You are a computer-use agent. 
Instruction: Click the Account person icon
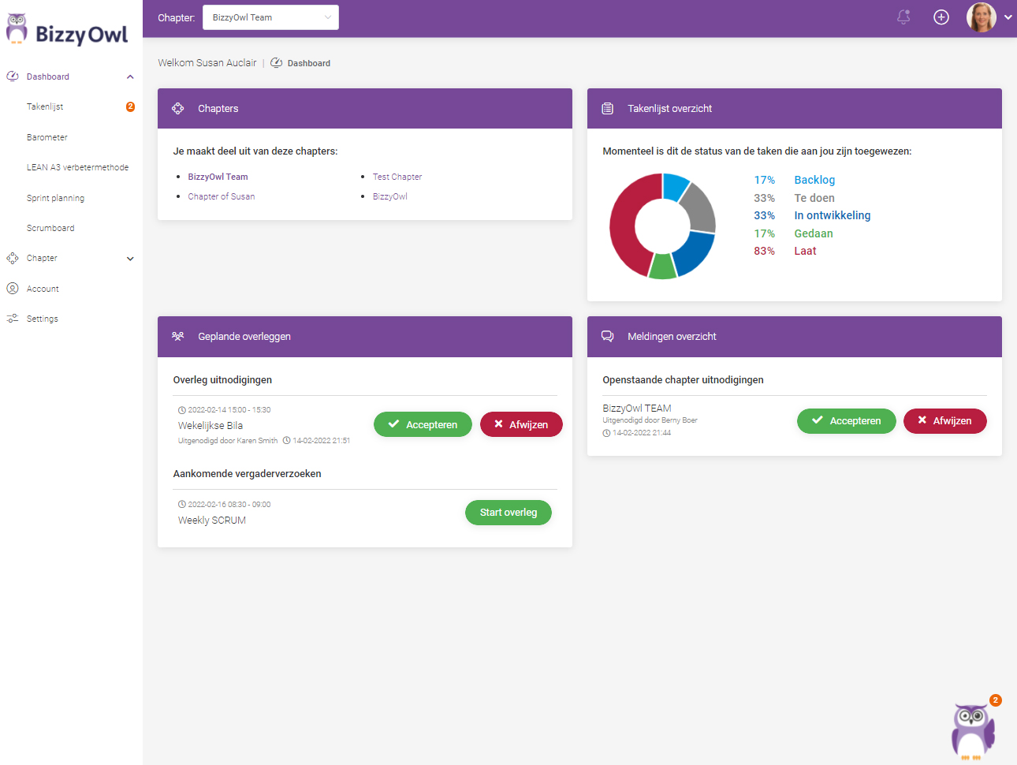pos(13,289)
